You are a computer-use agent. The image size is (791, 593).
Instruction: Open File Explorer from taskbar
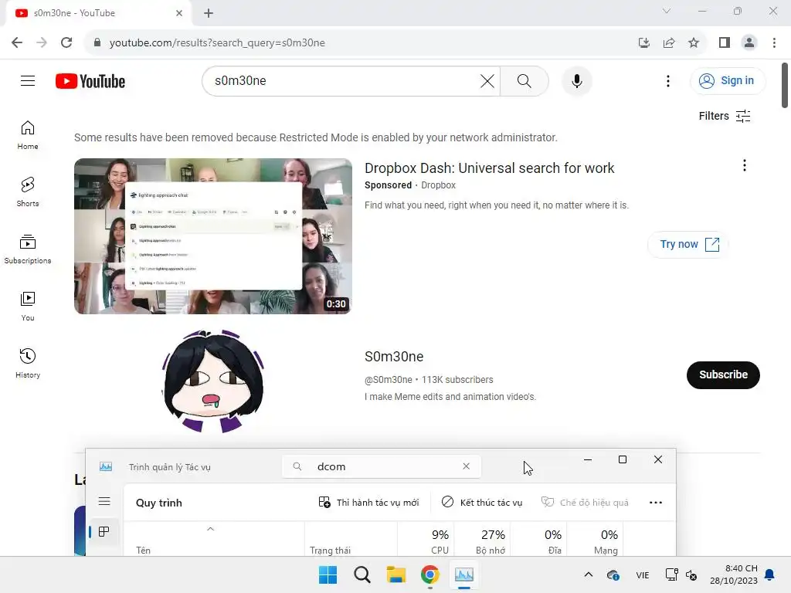(396, 574)
